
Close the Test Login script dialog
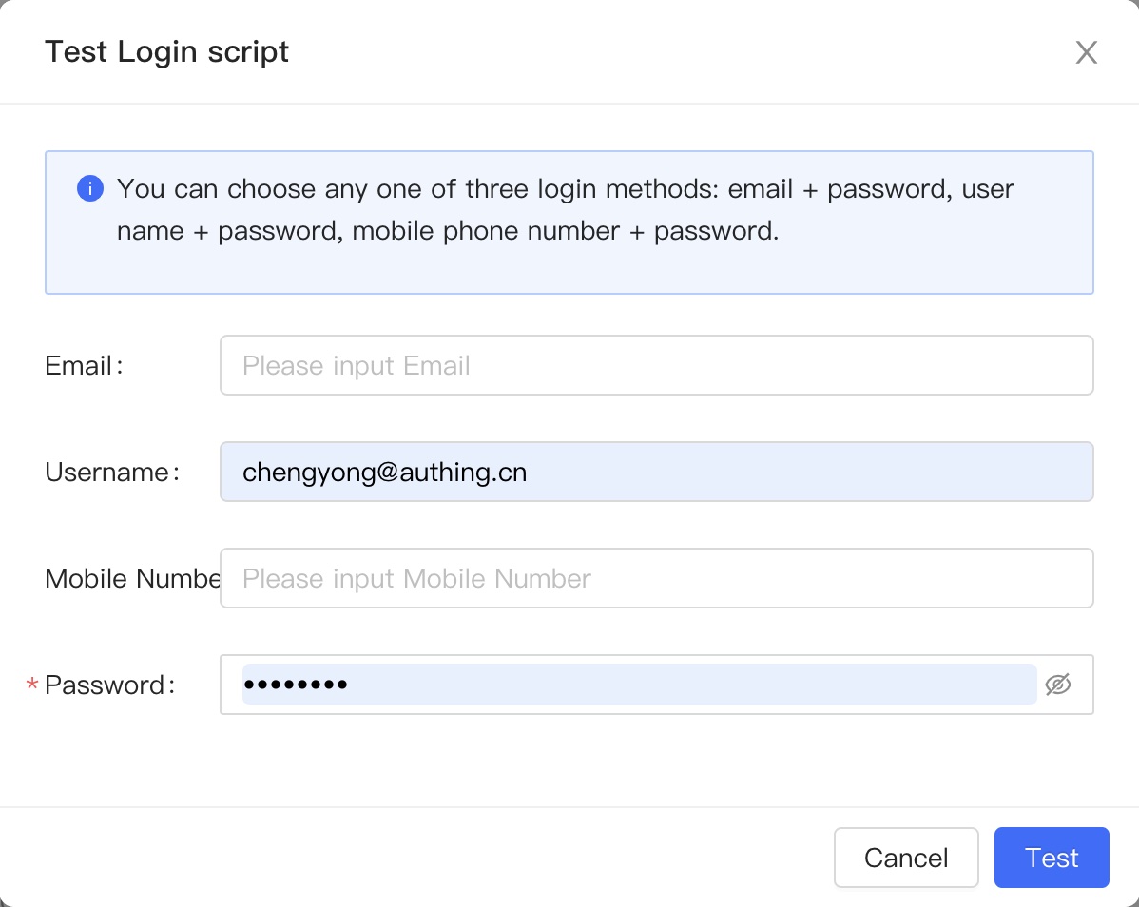coord(1087,52)
